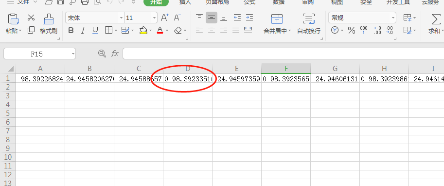Click the Cut scissors icon
The image size is (444, 186).
tap(31, 18)
